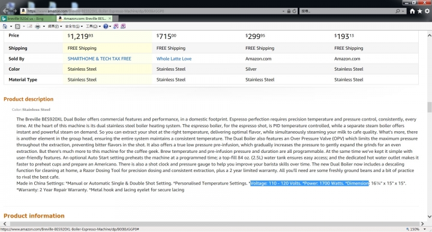Viewport: 432px width, 232px height.
Task: Open the Page menu in command bar
Action: 55,26
